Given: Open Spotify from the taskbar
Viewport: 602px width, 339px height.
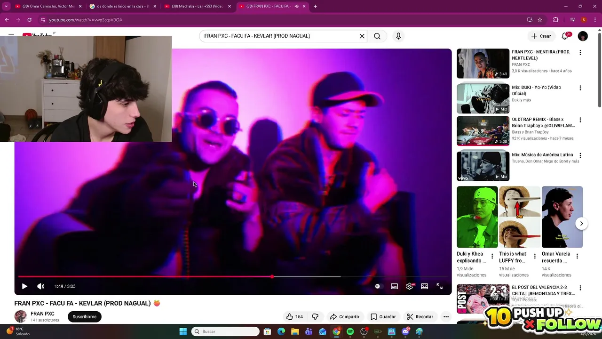Looking at the screenshot, I should tap(350, 331).
